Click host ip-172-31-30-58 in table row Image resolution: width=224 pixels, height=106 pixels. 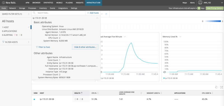pos(47,99)
